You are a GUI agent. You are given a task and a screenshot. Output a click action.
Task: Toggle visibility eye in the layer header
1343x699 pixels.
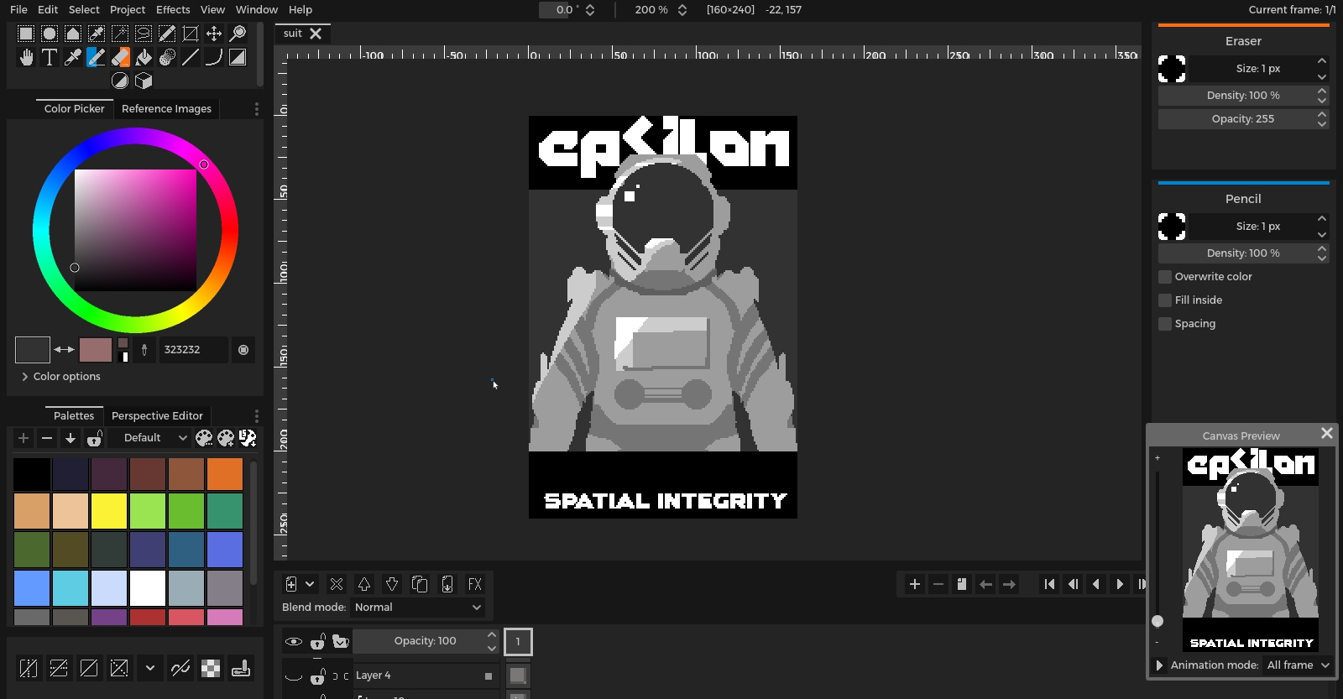tap(293, 642)
